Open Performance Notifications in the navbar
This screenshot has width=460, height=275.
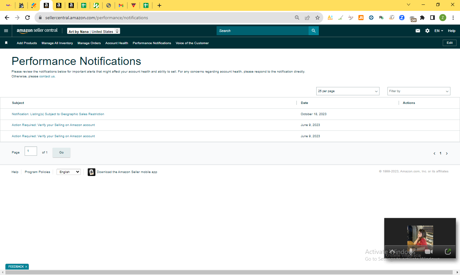click(x=152, y=43)
